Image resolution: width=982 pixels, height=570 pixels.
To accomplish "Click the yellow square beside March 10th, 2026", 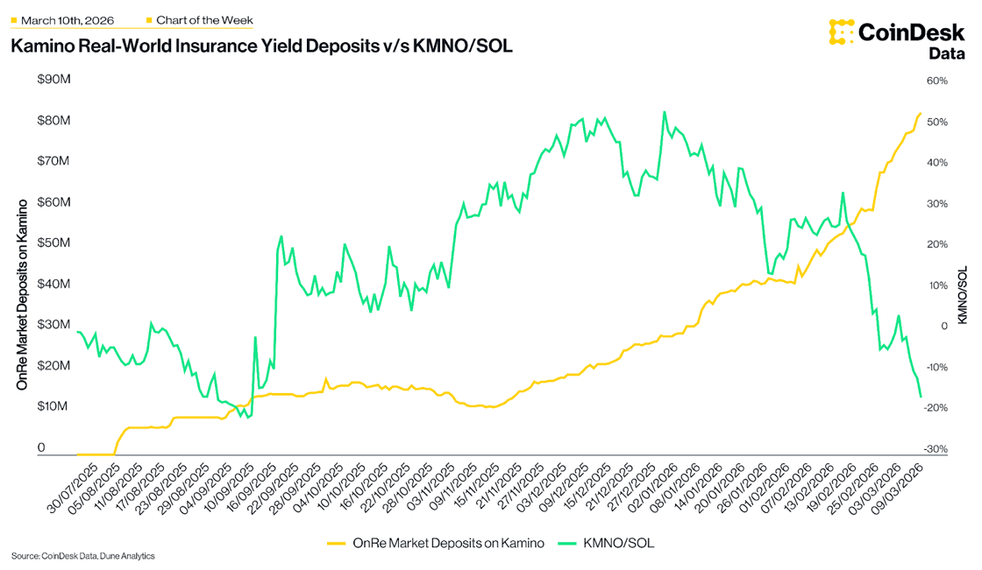I will (13, 19).
